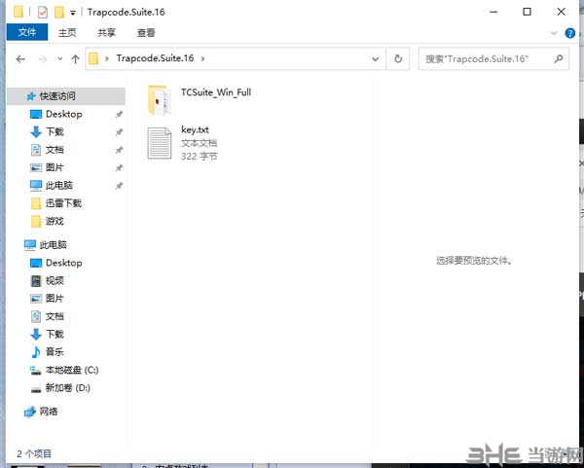584x468 pixels.
Task: Click the pin icon next to 下载
Action: coord(119,131)
